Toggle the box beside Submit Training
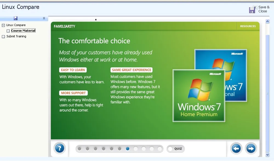274x161 pixels. tap(3, 37)
